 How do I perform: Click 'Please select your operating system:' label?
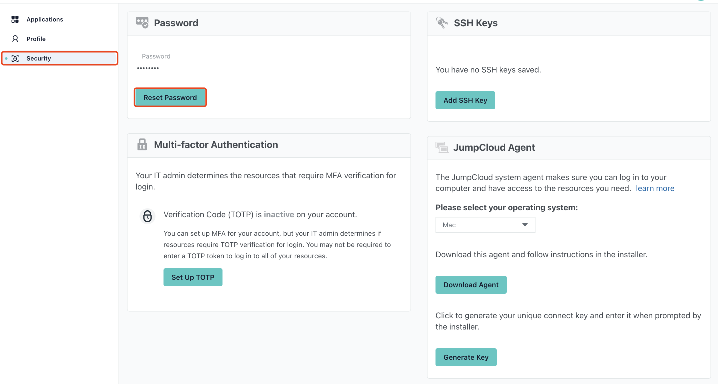point(507,207)
